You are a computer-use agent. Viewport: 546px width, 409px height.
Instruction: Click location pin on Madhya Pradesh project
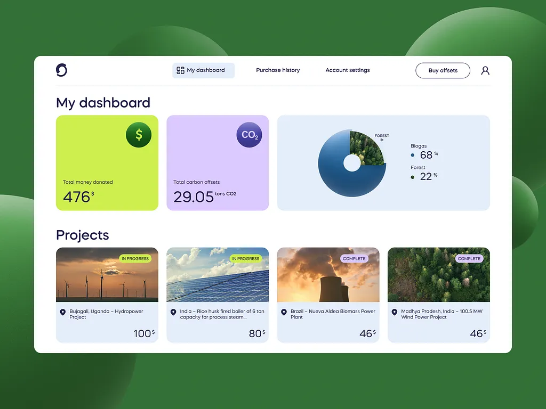[394, 312]
